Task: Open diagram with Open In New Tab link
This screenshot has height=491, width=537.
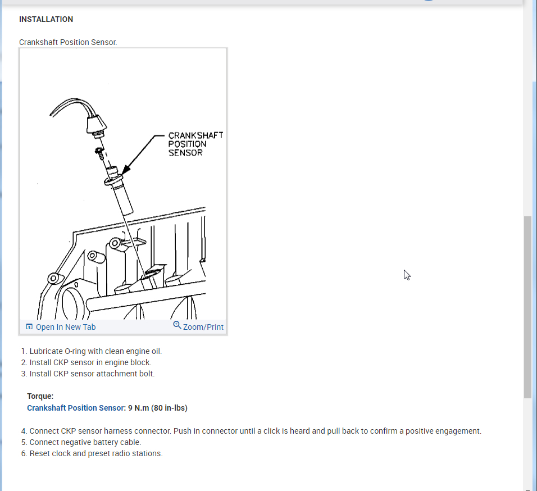Action: 65,327
